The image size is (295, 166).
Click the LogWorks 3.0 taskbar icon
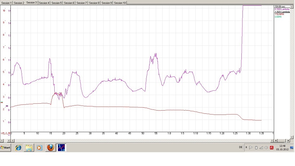pyautogui.click(x=61, y=148)
